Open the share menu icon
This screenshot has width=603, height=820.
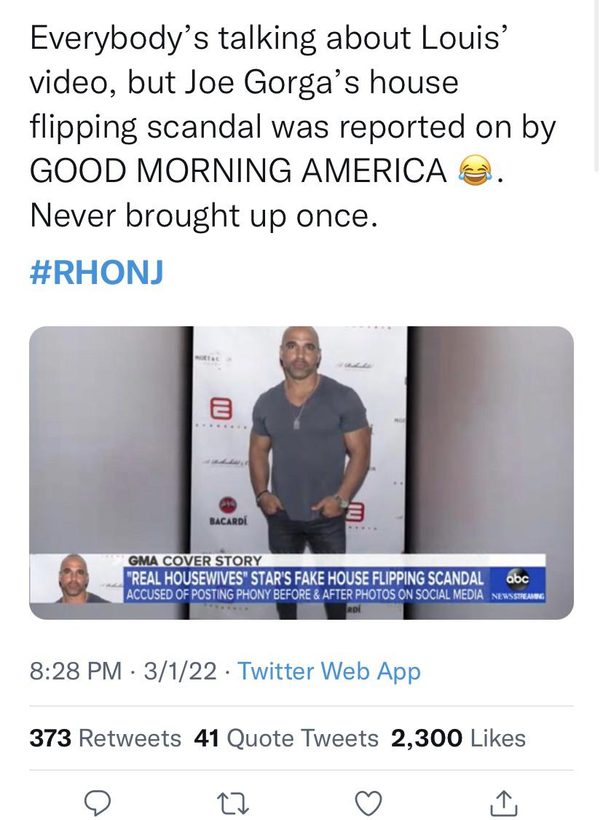tap(505, 803)
